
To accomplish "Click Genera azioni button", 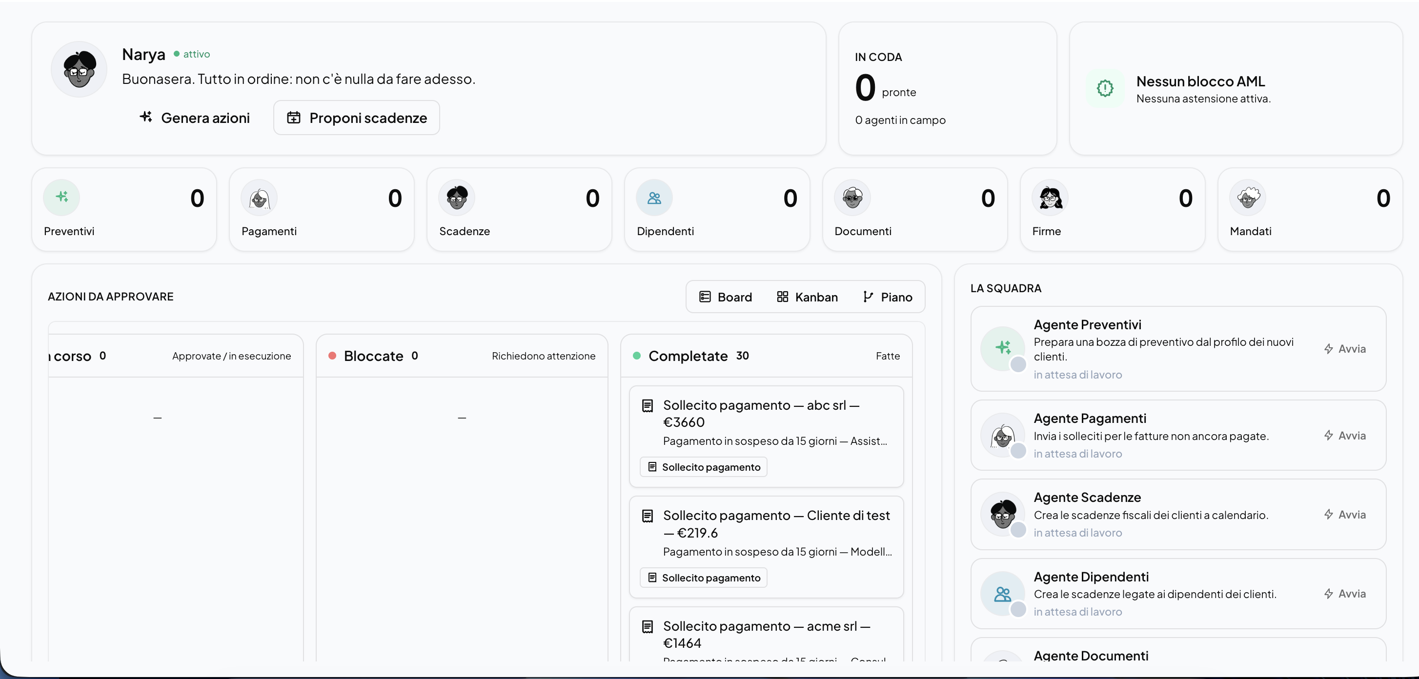I will pyautogui.click(x=194, y=117).
